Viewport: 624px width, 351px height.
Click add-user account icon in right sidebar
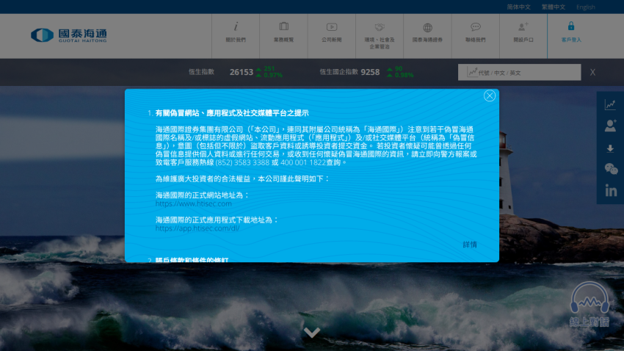tap(610, 126)
